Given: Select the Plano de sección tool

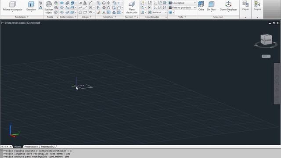Looking at the screenshot, I should click(x=132, y=7).
